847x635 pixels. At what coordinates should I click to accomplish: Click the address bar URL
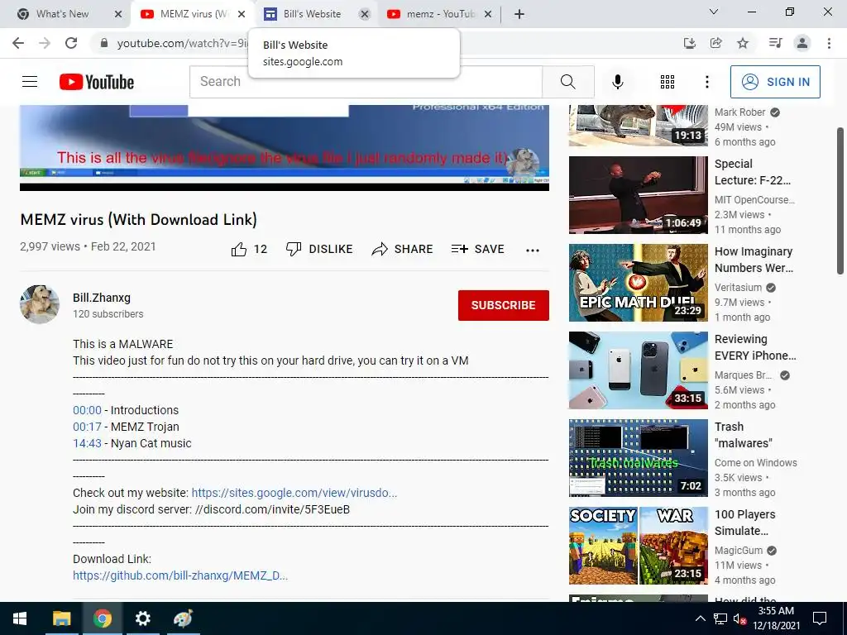tap(183, 43)
